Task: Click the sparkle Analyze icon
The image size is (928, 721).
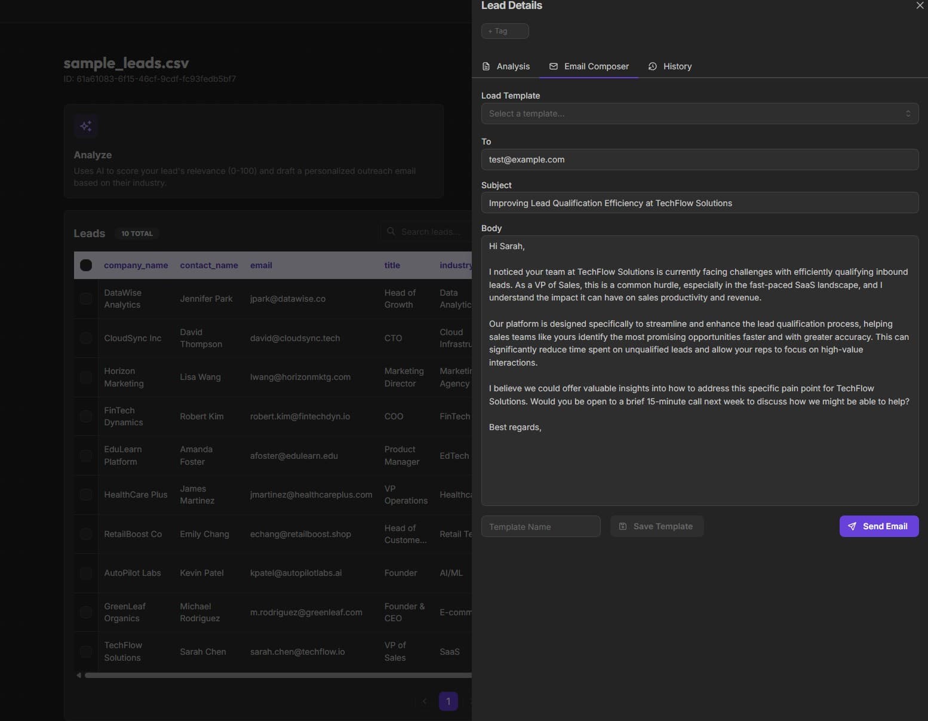Action: (85, 126)
